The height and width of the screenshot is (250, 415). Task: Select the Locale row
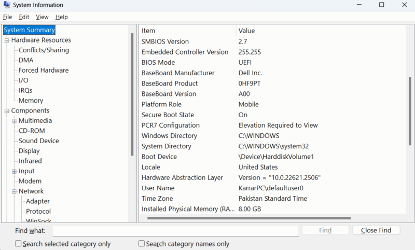pos(273,167)
